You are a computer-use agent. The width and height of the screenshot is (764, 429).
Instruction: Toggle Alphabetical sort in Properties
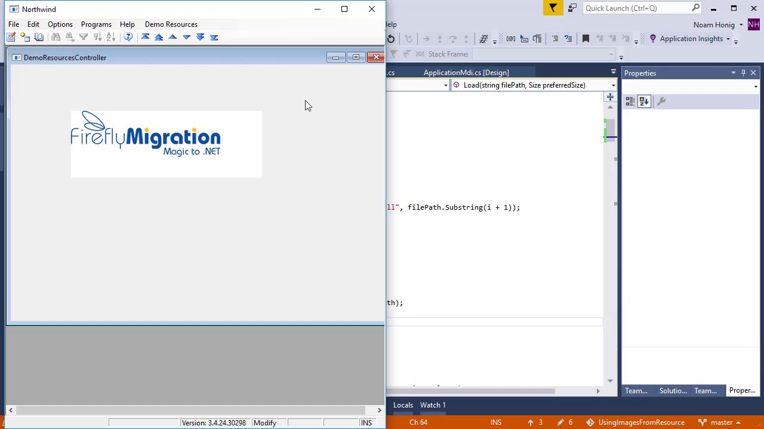point(644,102)
